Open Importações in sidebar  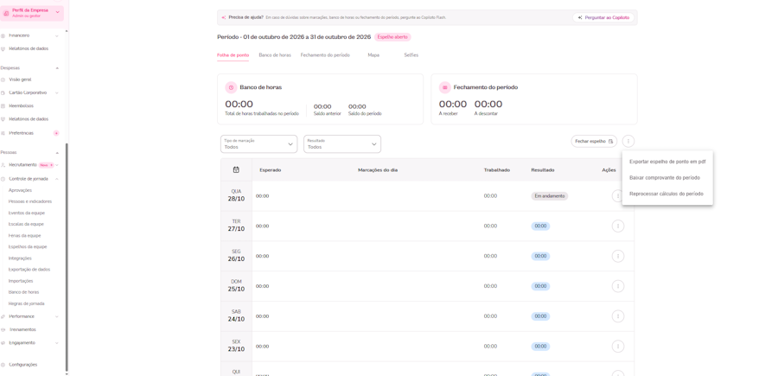tap(21, 281)
